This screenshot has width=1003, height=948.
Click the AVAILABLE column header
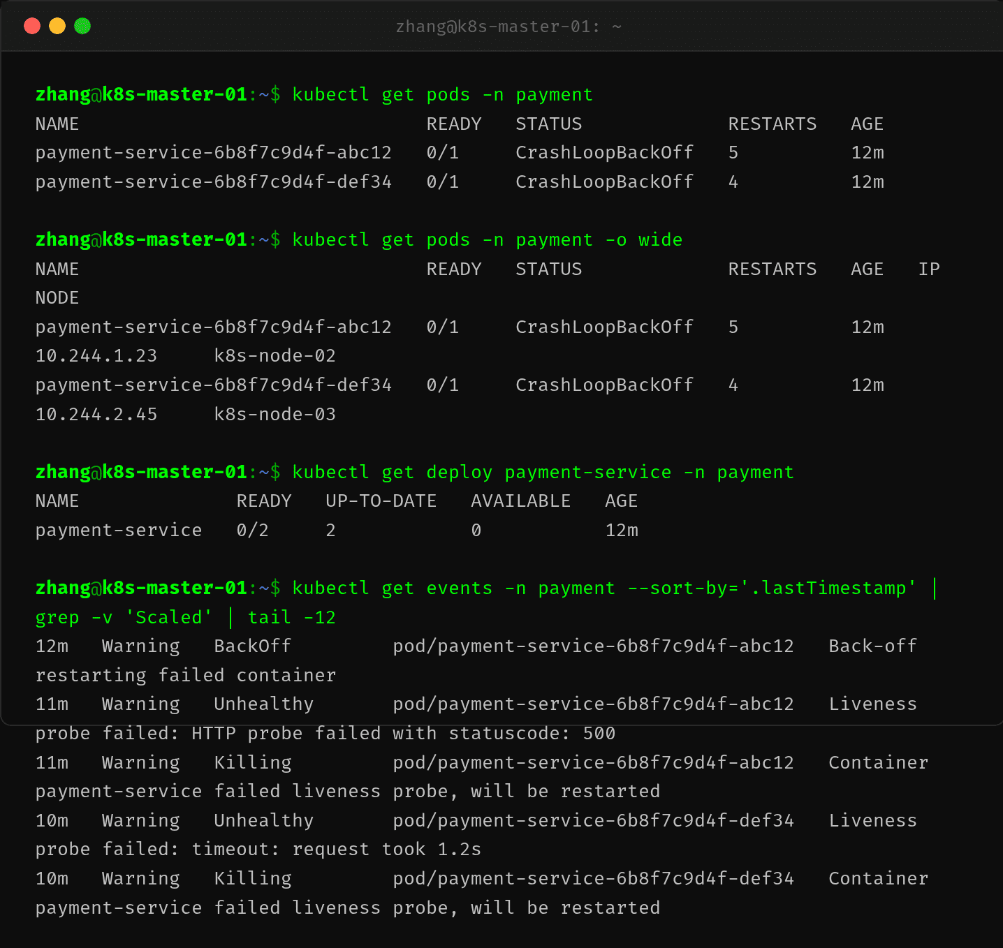tap(520, 501)
